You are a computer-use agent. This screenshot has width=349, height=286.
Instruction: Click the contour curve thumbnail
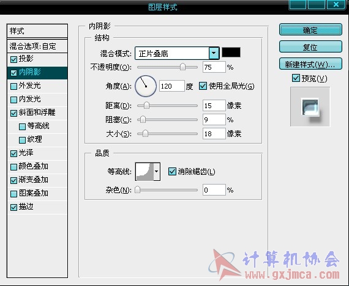144,172
